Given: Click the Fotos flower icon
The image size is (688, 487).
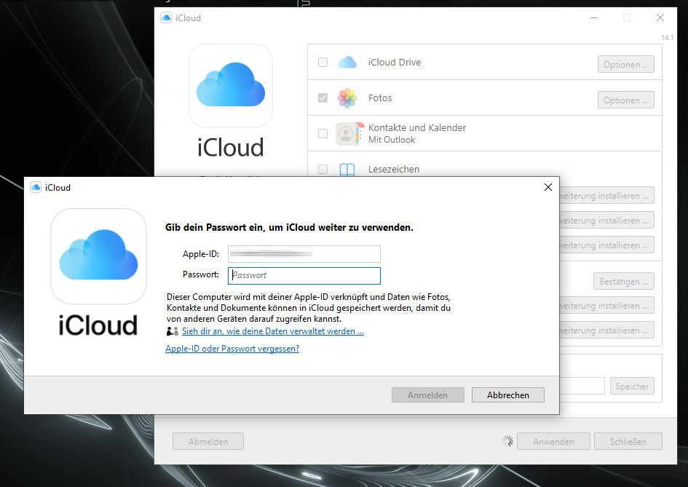Looking at the screenshot, I should pyautogui.click(x=347, y=98).
